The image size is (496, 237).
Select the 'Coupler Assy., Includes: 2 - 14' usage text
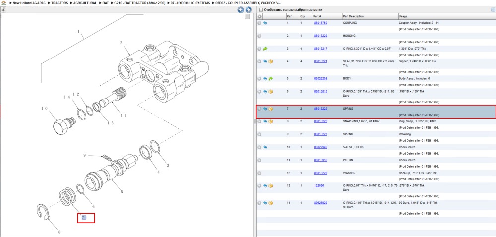click(419, 23)
